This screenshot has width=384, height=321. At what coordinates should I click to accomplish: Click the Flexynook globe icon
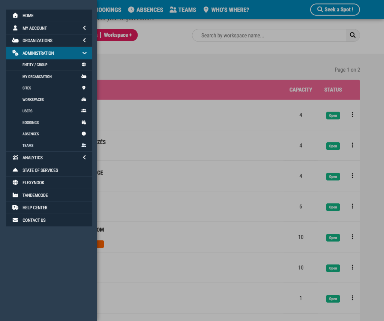click(x=15, y=182)
